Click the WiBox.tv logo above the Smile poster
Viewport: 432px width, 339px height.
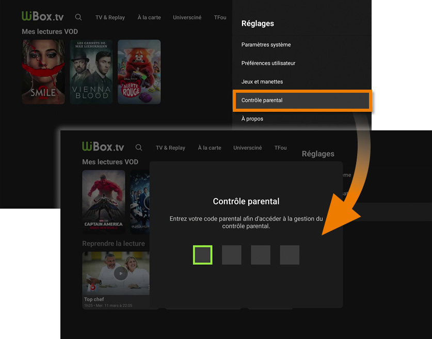click(x=43, y=16)
